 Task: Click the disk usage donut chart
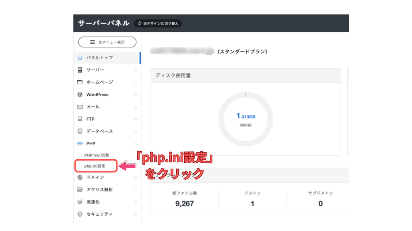pyautogui.click(x=245, y=119)
